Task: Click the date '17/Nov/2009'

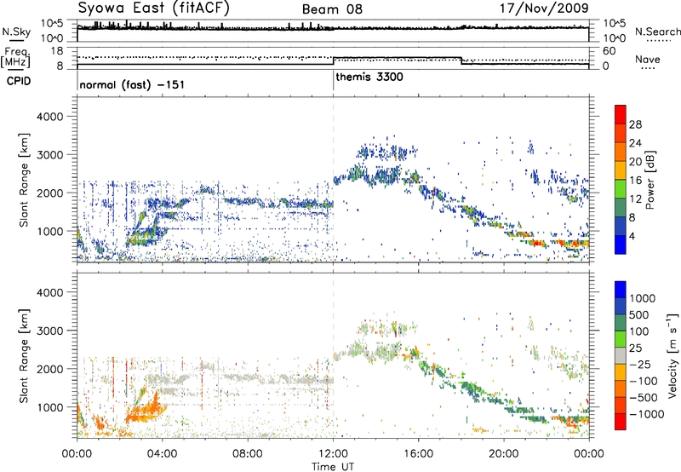Action: coord(544,8)
